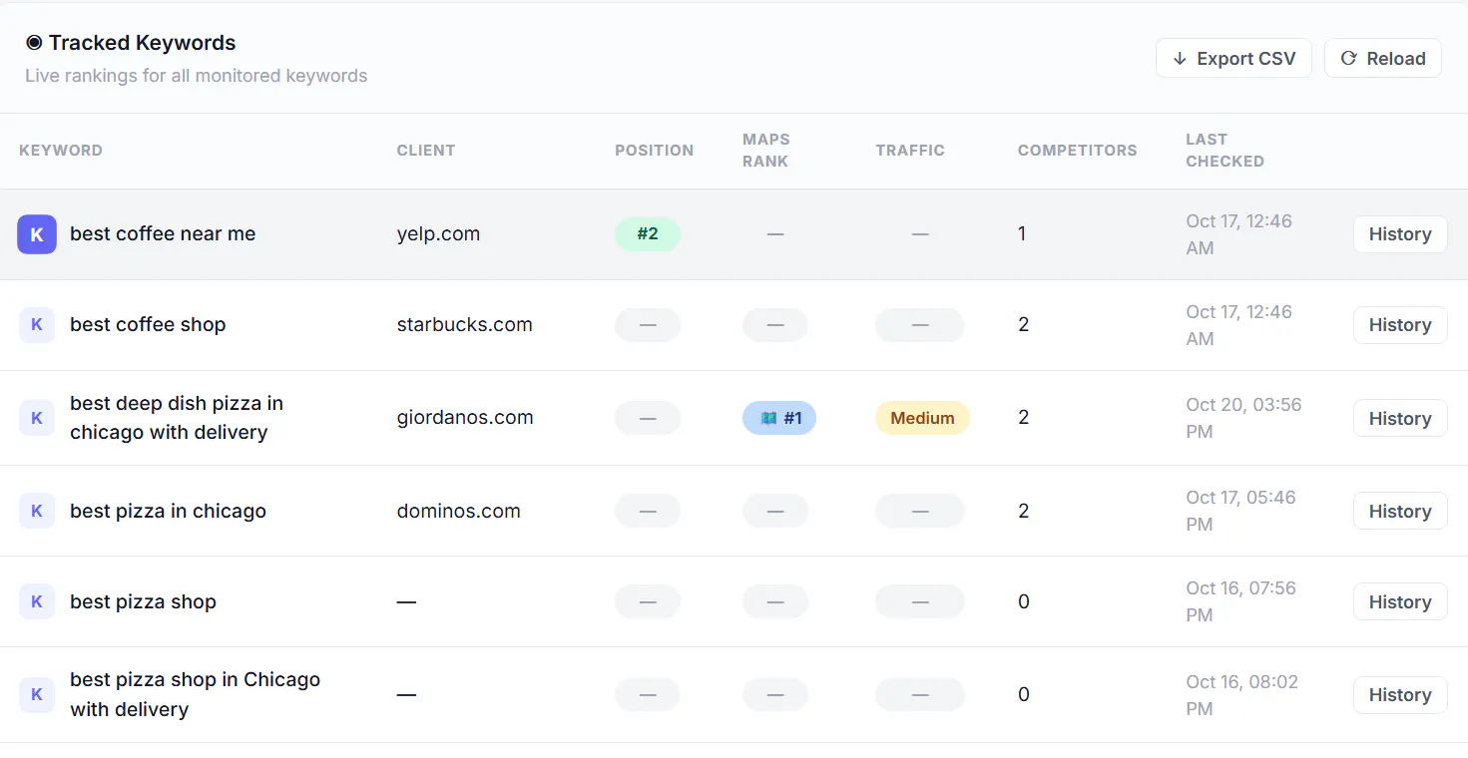This screenshot has height=758, width=1468.
Task: Select the dominos.com client cell
Action: coord(459,511)
